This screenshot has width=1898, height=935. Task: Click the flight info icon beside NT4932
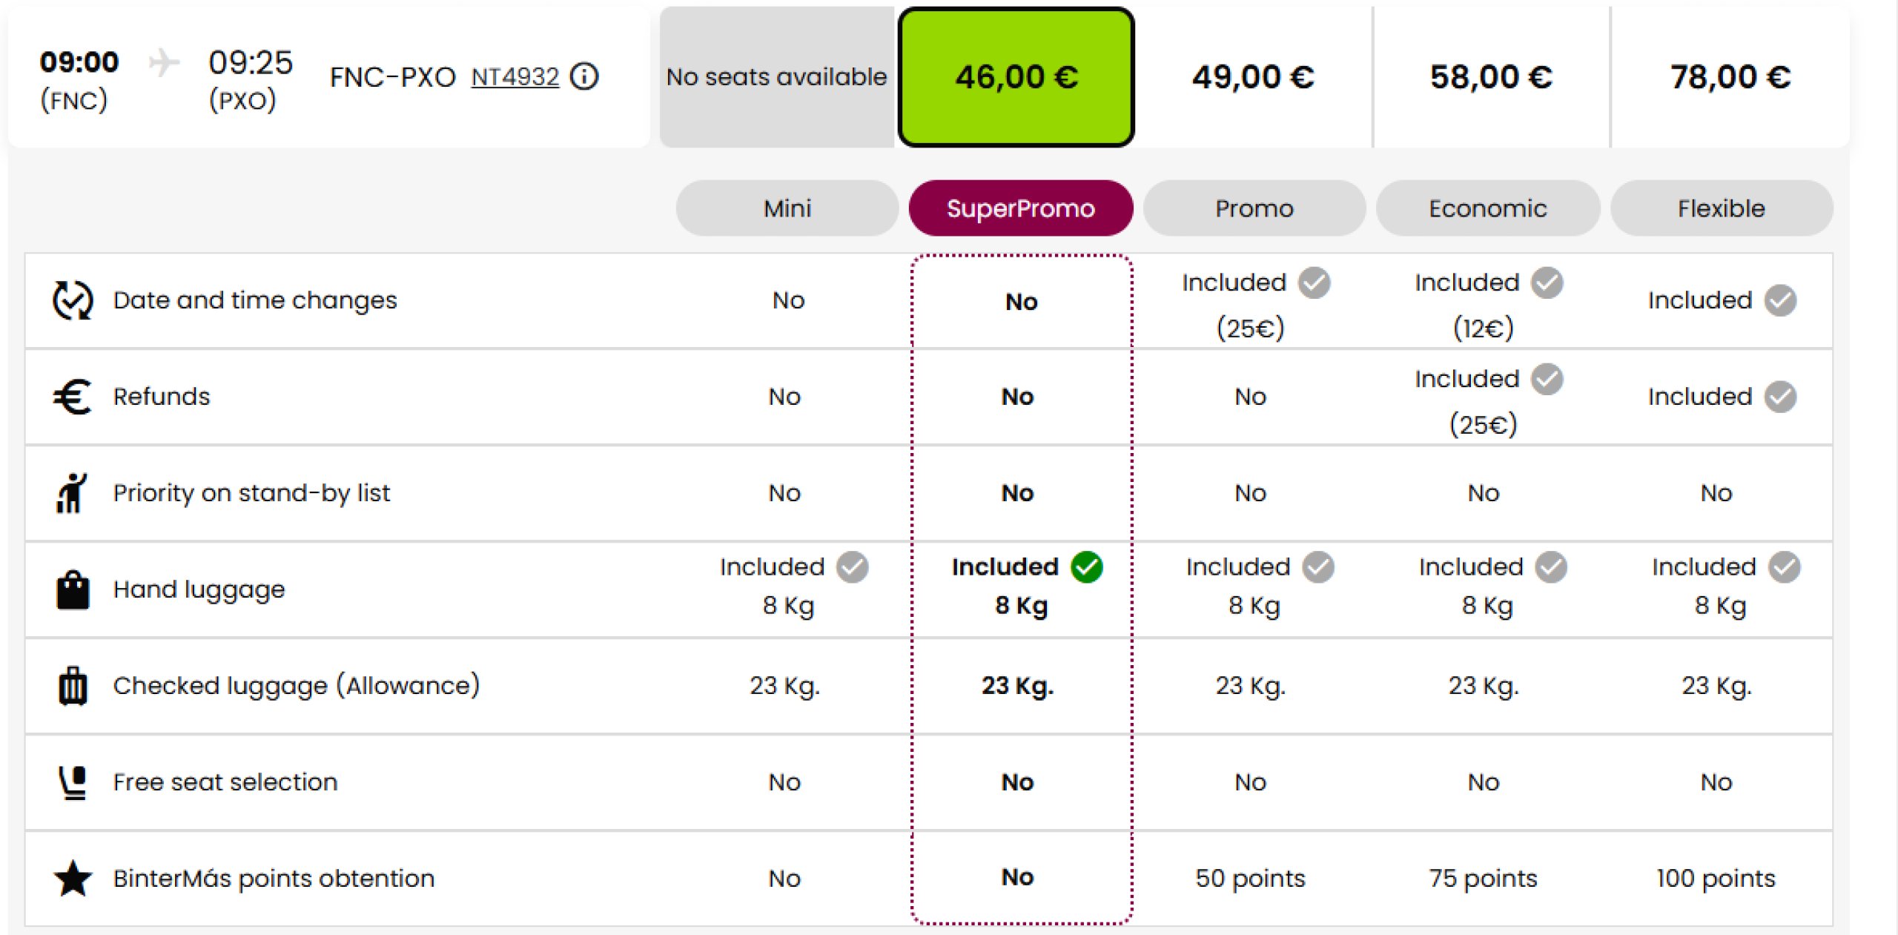coord(584,76)
